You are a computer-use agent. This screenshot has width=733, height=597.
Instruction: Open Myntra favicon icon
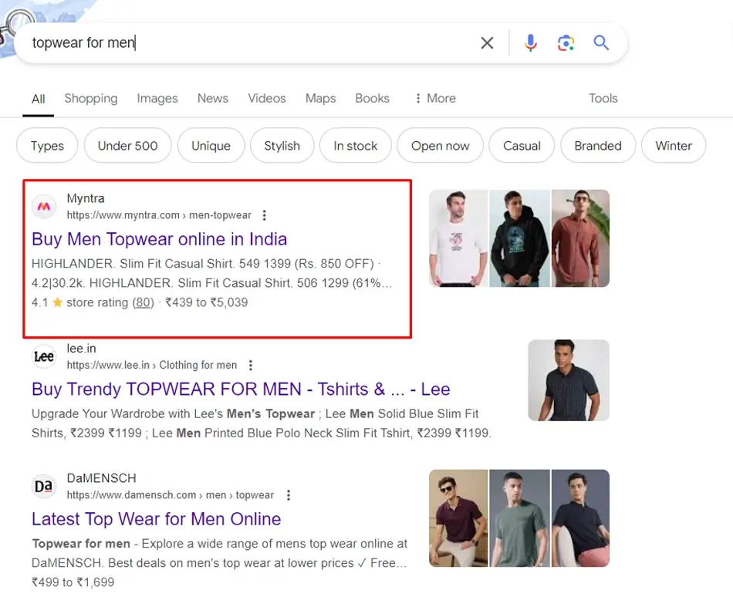click(x=44, y=207)
